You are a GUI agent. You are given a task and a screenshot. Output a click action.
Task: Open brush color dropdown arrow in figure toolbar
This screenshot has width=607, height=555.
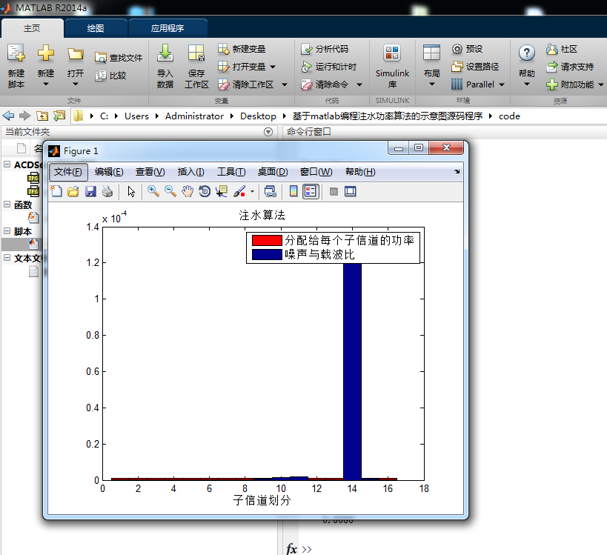click(252, 192)
